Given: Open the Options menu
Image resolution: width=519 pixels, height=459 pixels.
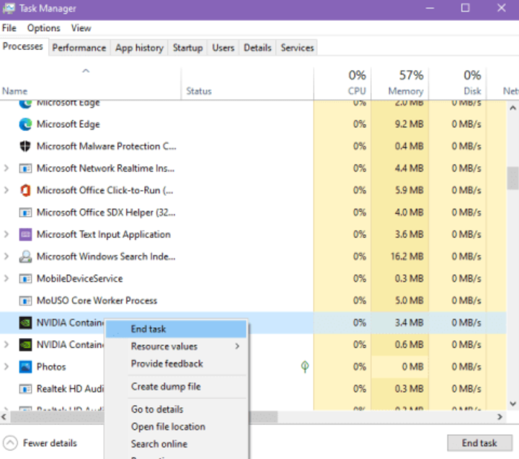Looking at the screenshot, I should pos(44,28).
